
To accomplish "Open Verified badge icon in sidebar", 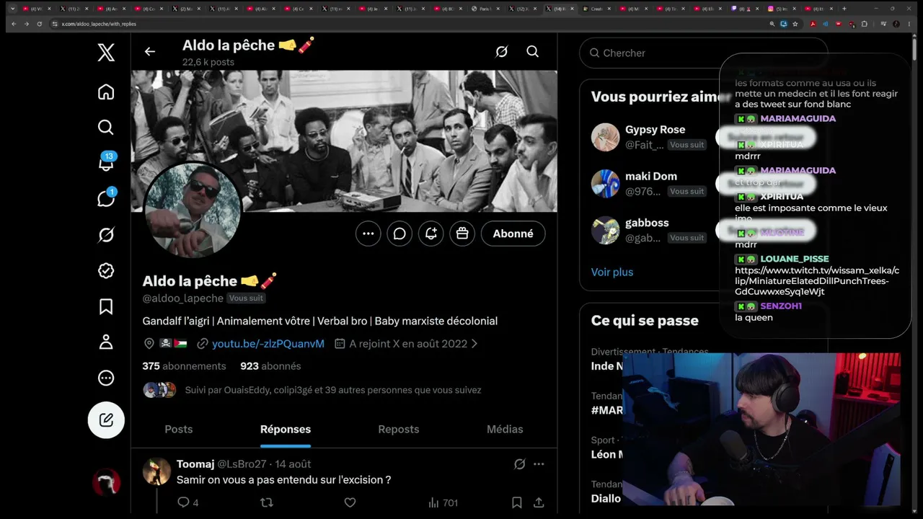I will [x=106, y=271].
